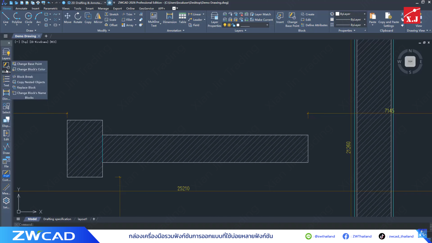
Task: Click the white layer color swatch
Action: point(238,25)
